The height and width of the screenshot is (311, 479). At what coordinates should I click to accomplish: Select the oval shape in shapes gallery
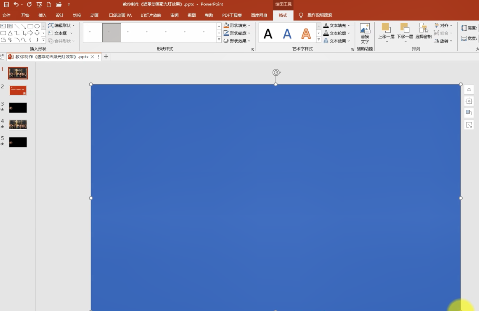[37, 26]
